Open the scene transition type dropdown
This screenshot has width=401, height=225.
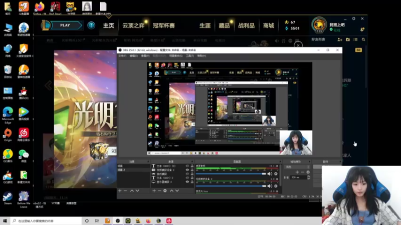297,167
